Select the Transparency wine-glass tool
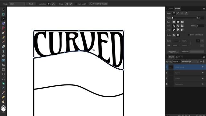The height and width of the screenshot is (116, 206). pyautogui.click(x=3, y=51)
